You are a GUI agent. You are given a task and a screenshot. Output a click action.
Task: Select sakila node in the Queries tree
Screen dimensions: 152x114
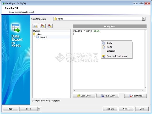39,34
